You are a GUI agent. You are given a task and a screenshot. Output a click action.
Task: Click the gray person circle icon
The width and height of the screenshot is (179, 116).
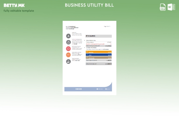(x=68, y=42)
